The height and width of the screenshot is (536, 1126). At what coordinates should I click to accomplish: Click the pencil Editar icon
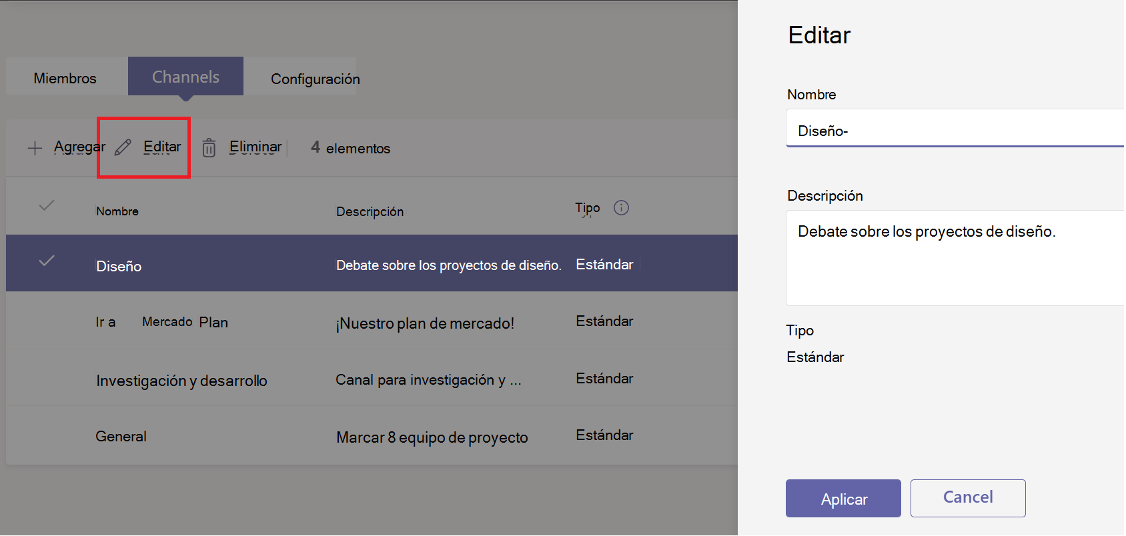[123, 147]
